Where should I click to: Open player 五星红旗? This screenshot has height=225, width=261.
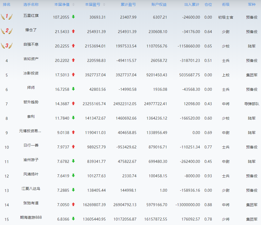pyautogui.click(x=31, y=16)
